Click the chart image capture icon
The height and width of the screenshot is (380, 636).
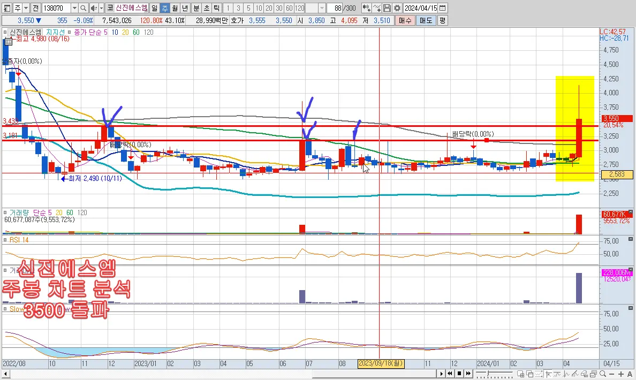click(593, 374)
